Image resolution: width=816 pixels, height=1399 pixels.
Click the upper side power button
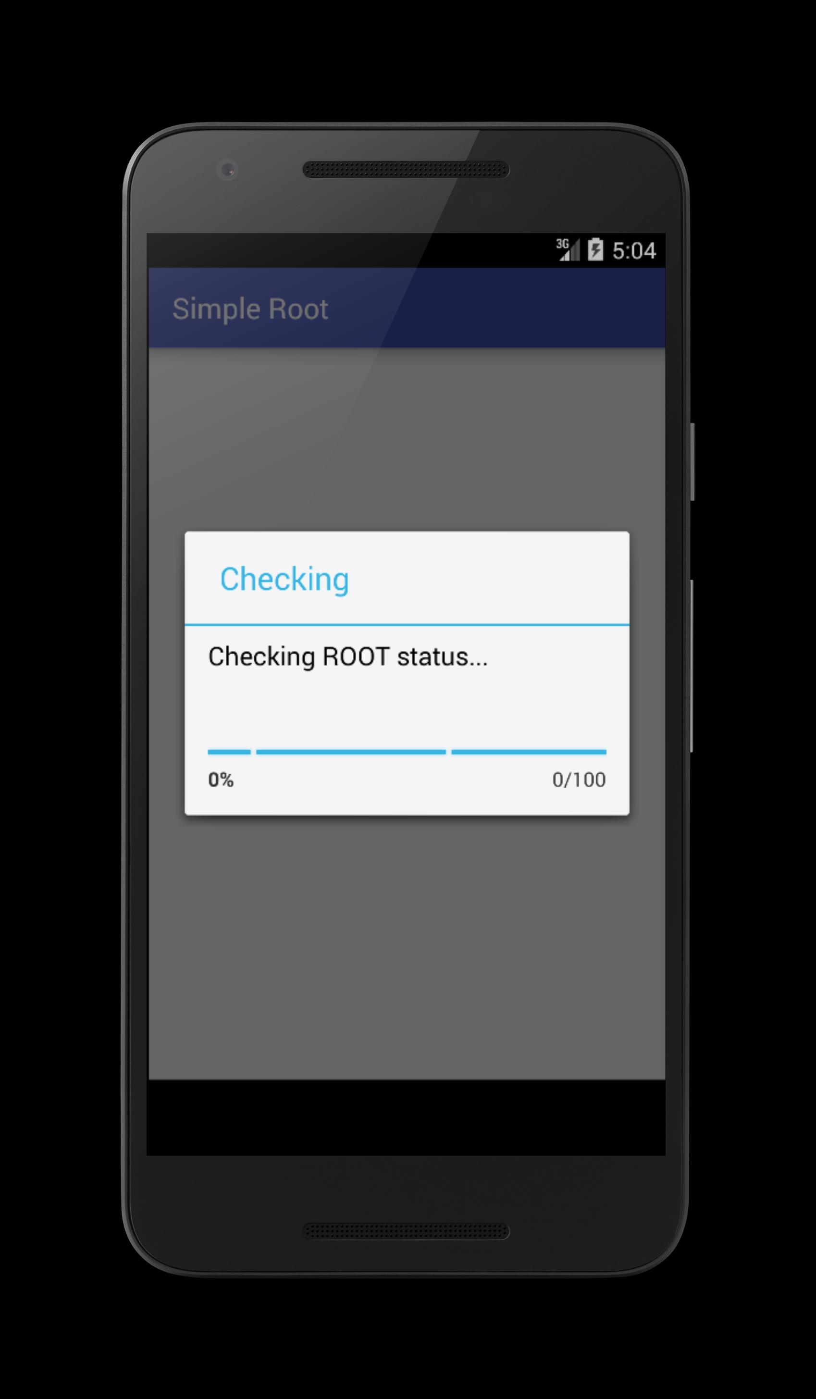[692, 461]
